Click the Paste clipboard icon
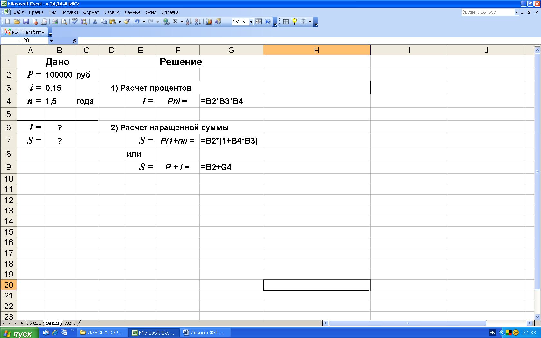541x338 pixels. pyautogui.click(x=113, y=22)
